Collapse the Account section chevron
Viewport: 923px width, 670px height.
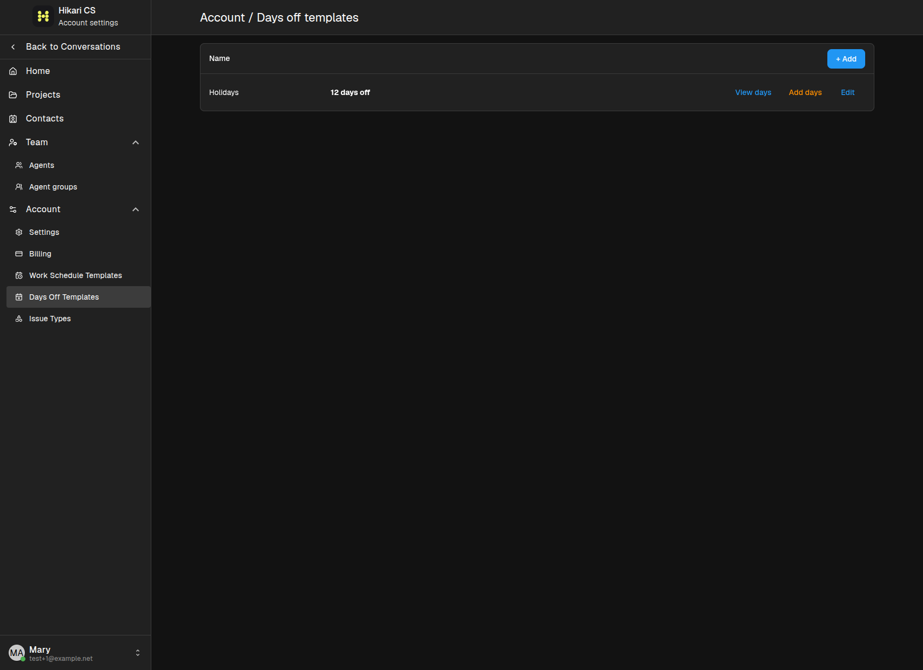pyautogui.click(x=136, y=209)
